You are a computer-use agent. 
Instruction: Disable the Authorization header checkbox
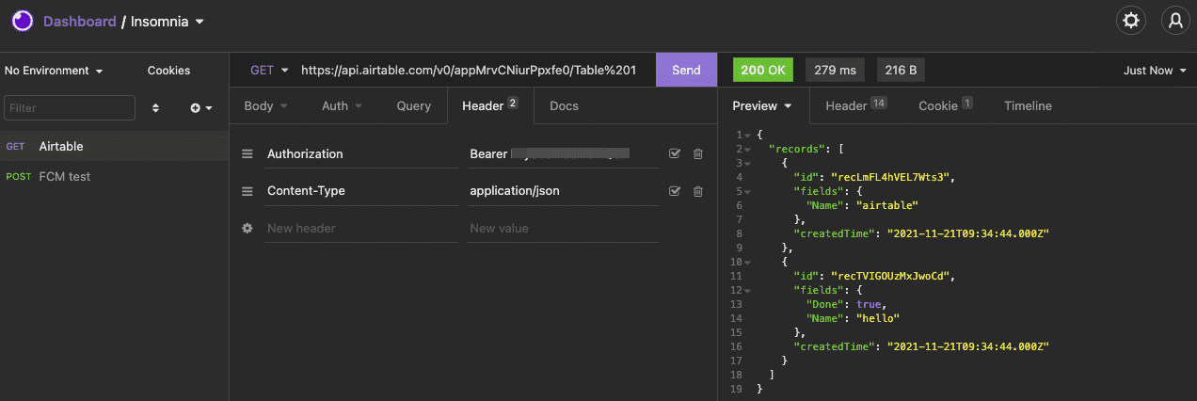[675, 153]
